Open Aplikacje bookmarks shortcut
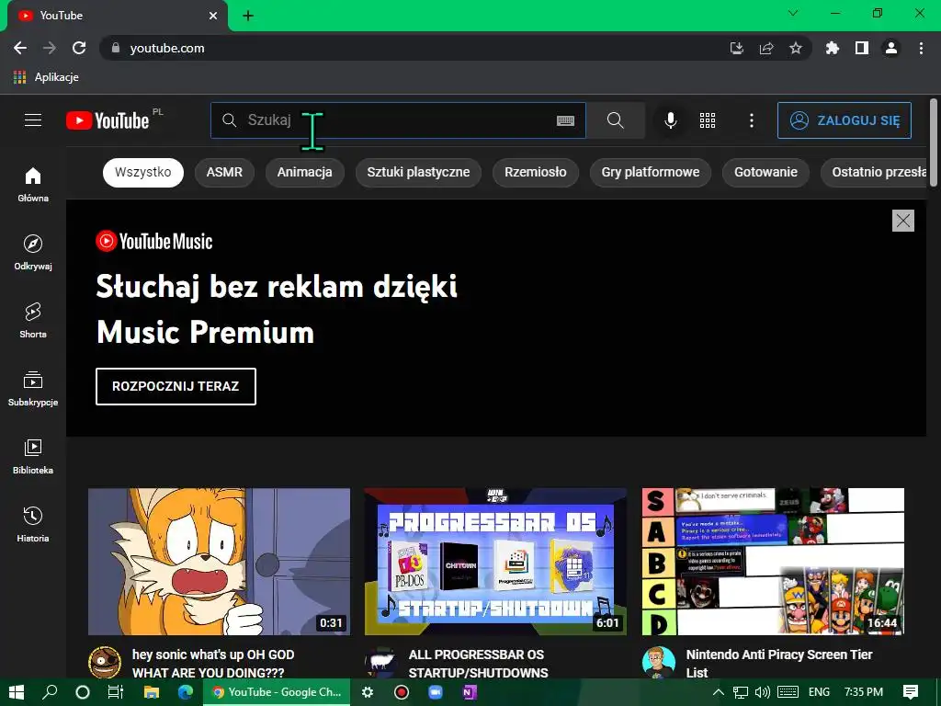The image size is (941, 706). click(x=46, y=77)
